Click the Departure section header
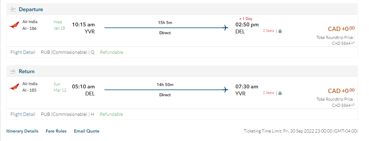Image resolution: width=369 pixels, height=141 pixels. pyautogui.click(x=31, y=9)
